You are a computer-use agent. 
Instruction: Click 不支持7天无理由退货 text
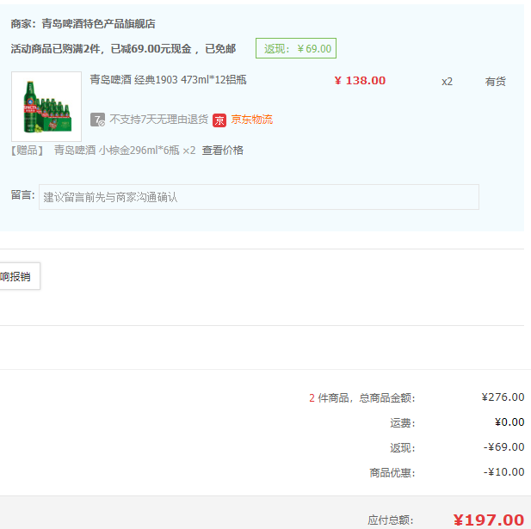click(158, 120)
